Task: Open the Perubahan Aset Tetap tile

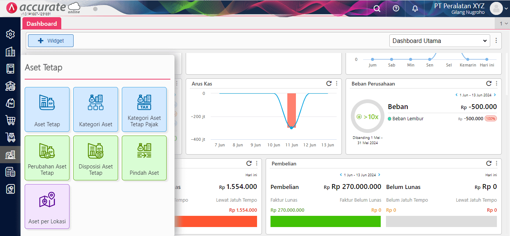Action: pos(47,158)
